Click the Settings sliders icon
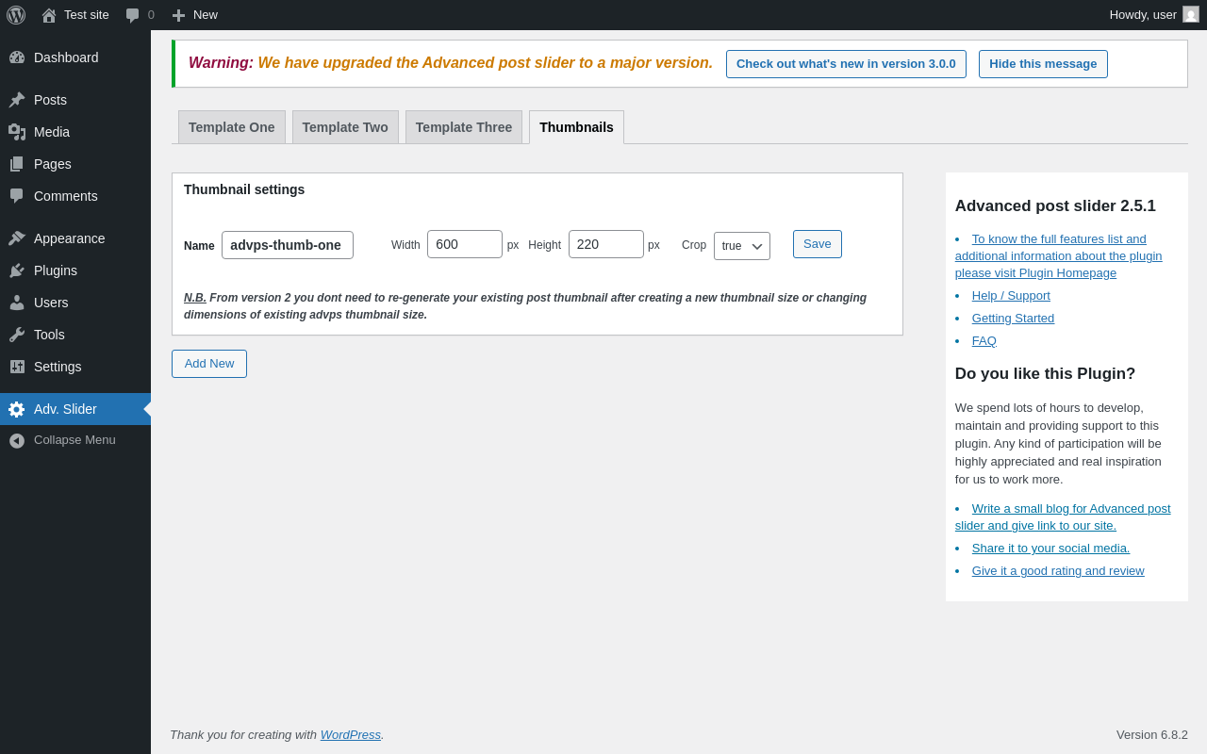This screenshot has height=754, width=1207. [x=17, y=367]
